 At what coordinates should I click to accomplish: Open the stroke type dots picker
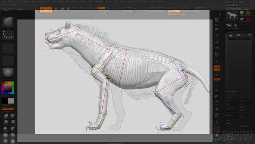click(x=8, y=35)
